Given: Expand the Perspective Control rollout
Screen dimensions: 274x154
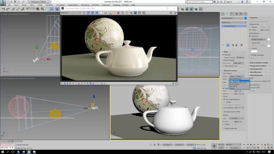Looking at the screenshot, I should pos(258,66).
